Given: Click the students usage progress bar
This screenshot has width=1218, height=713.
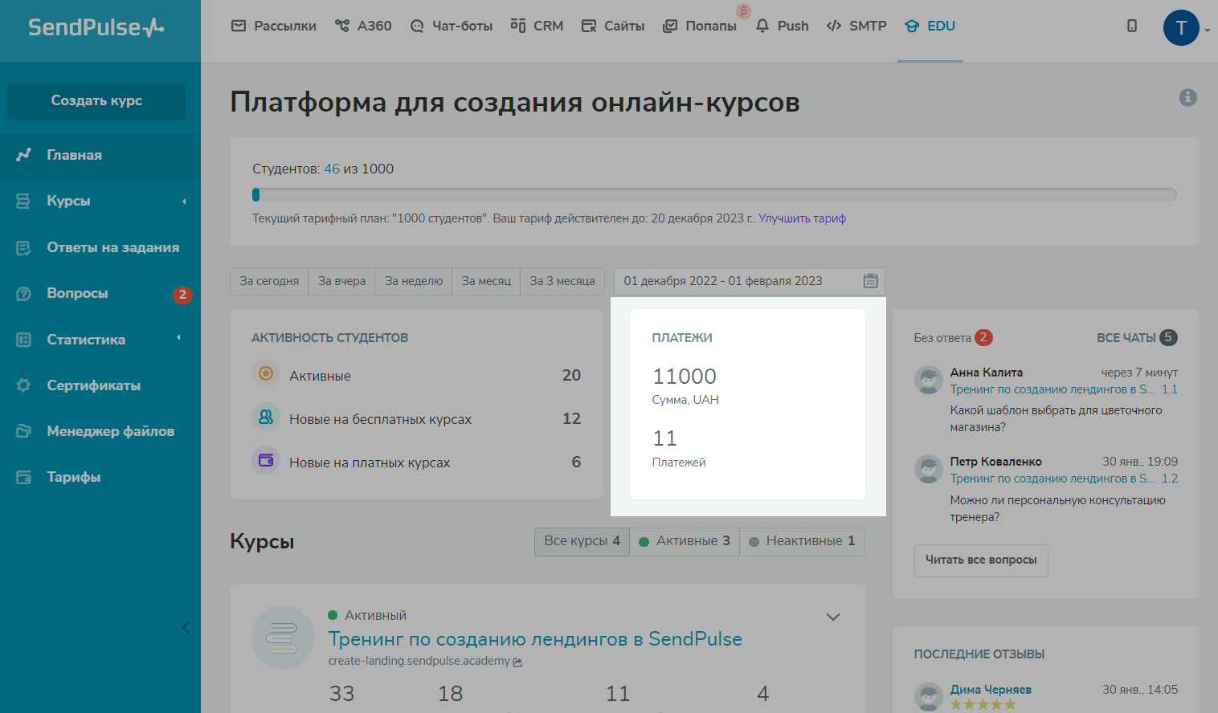Looking at the screenshot, I should [713, 194].
